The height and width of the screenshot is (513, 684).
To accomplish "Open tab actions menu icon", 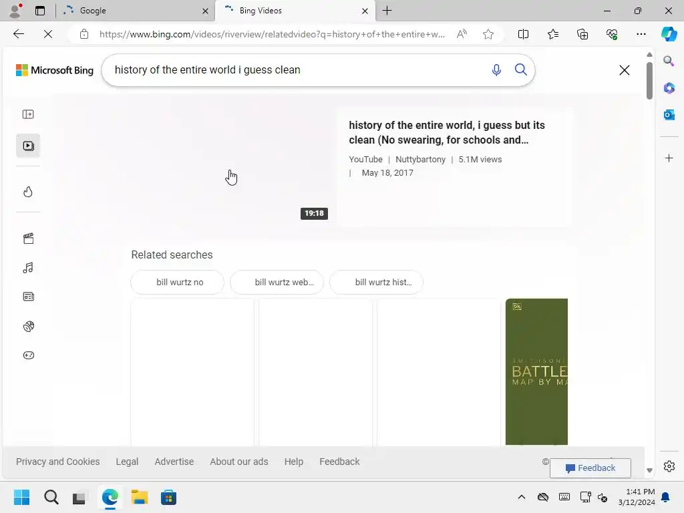I will click(x=39, y=11).
